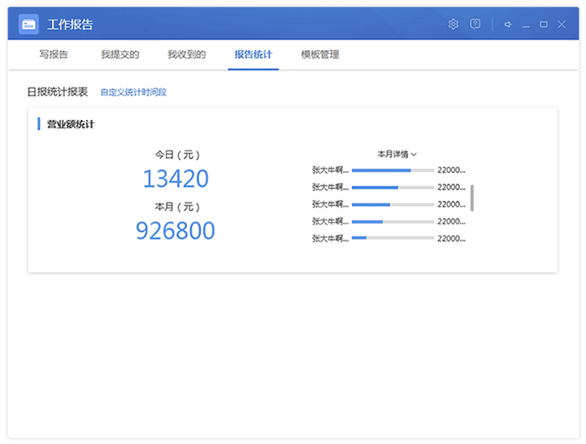Click this month's revenue figure 926800

coord(175,231)
